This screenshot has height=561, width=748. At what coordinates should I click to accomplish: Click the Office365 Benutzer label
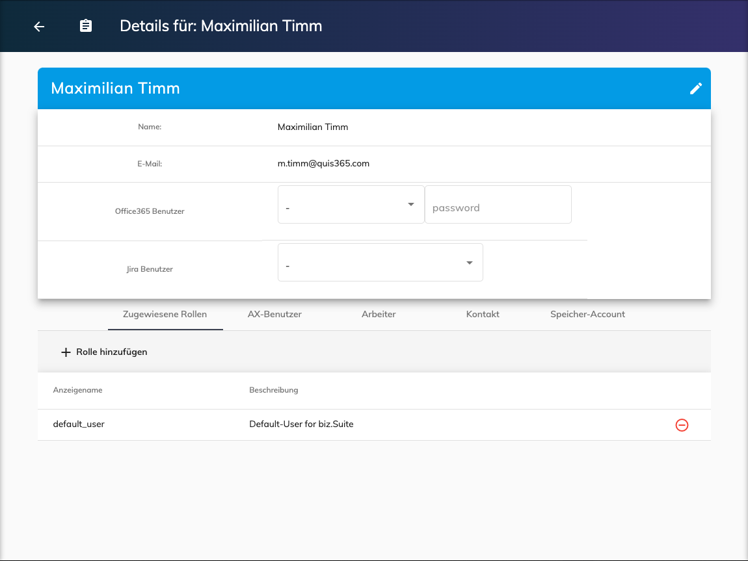(x=150, y=211)
